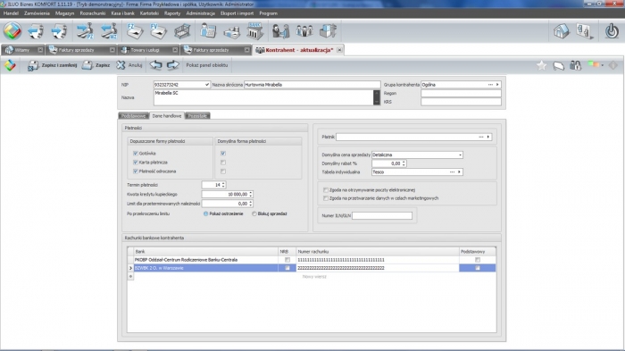The image size is (625, 351).
Task: Set Karta płatnicza as default payment form
Action: (223, 163)
